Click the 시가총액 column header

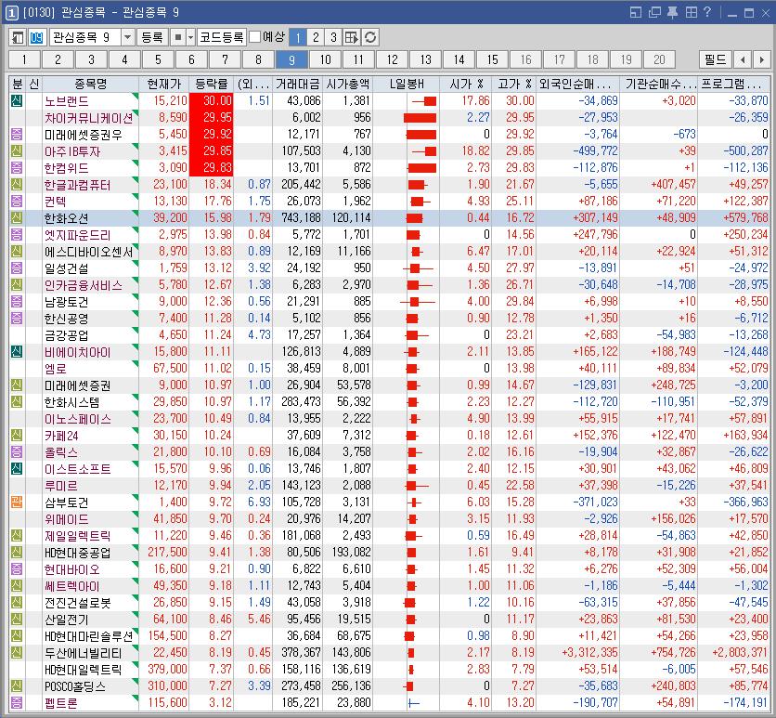(x=347, y=85)
